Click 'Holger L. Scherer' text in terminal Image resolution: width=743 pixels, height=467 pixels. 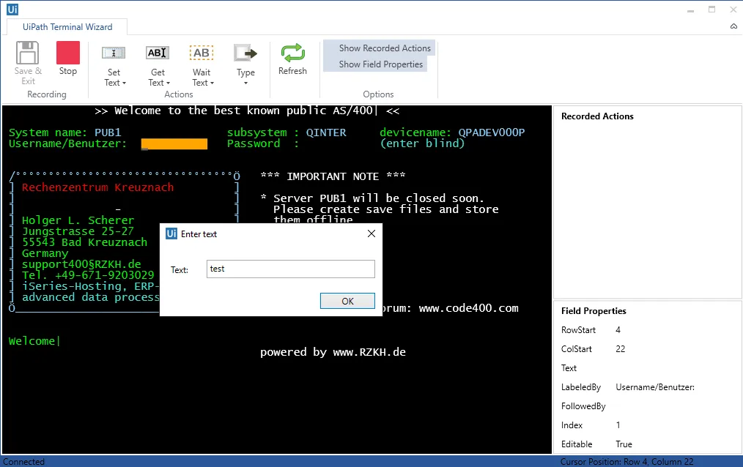[78, 220]
